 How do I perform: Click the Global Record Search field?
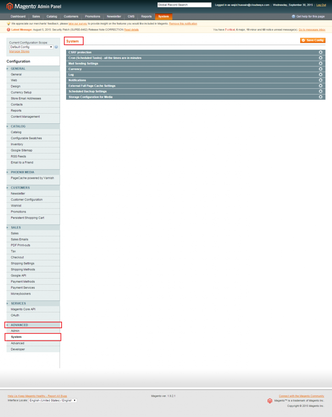(x=184, y=5)
